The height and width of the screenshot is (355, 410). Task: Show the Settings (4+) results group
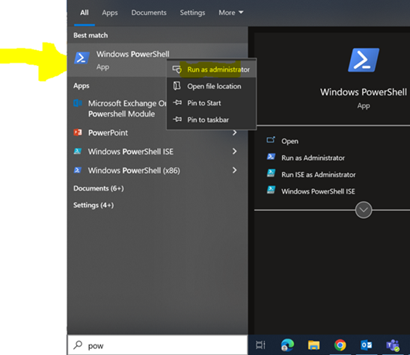[94, 205]
